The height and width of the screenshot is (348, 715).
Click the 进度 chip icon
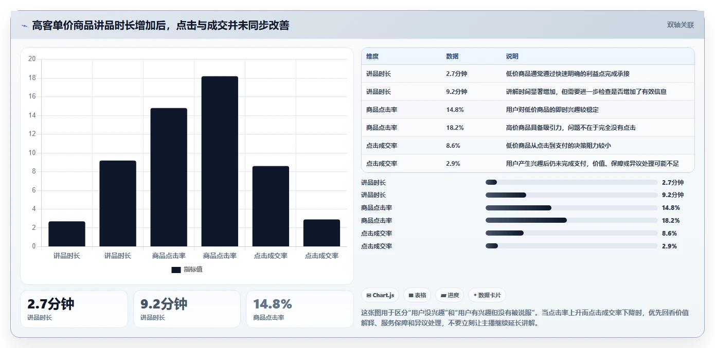443,295
